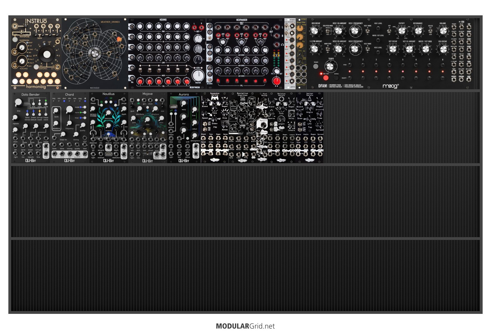Click the time knob on Data Bender

coord(18,102)
